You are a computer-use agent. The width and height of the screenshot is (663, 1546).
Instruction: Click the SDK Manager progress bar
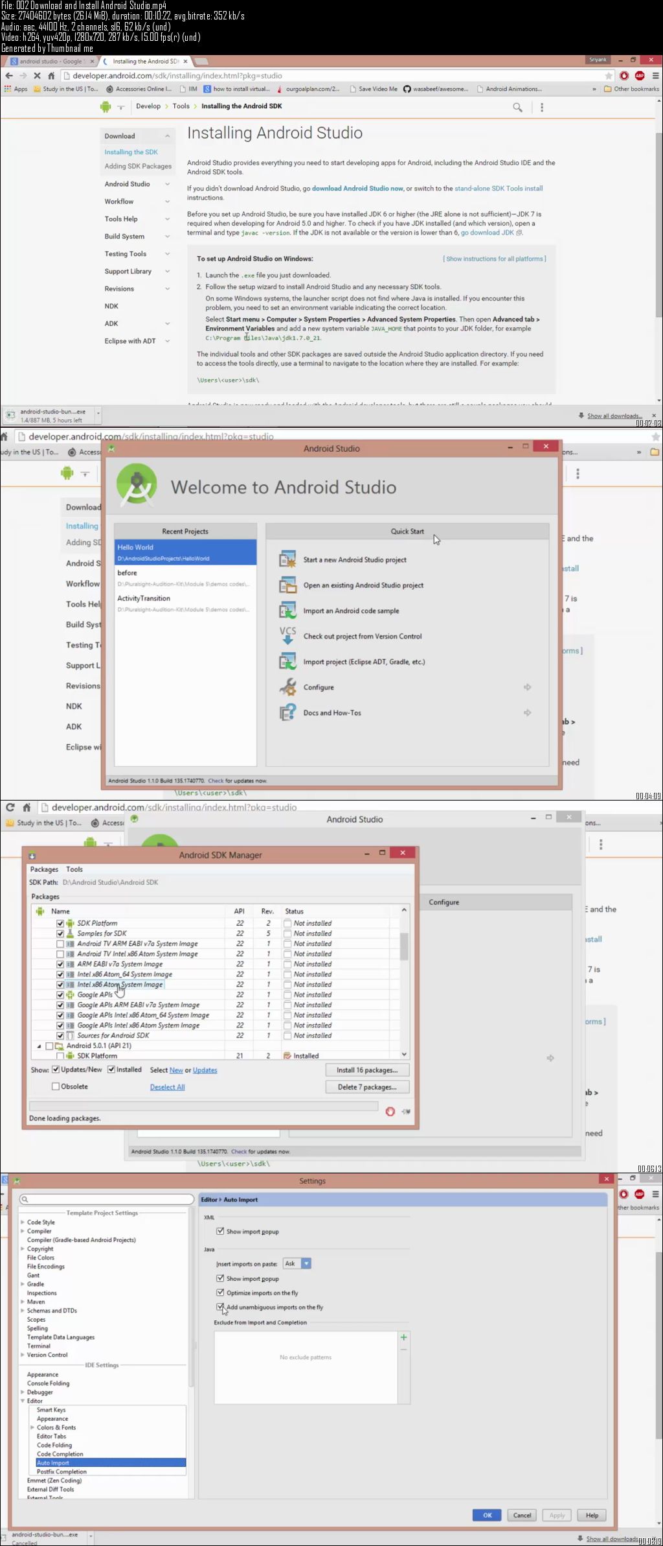click(203, 1106)
